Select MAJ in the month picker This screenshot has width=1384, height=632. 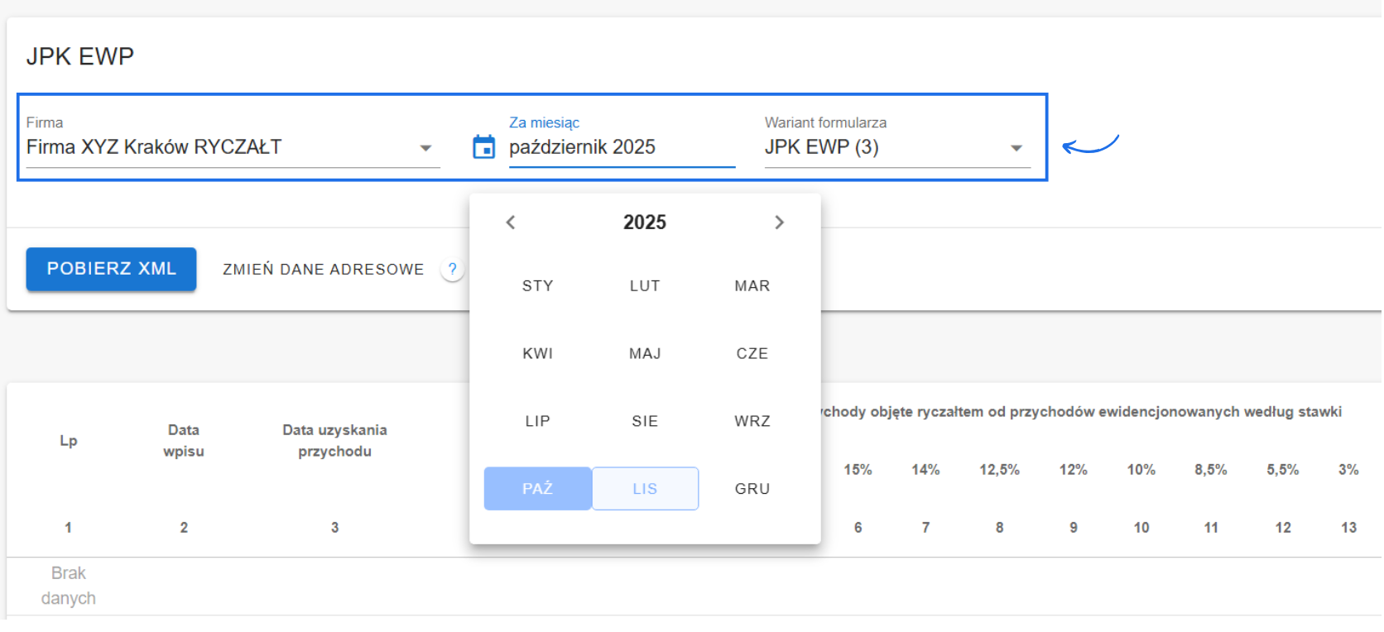(645, 354)
